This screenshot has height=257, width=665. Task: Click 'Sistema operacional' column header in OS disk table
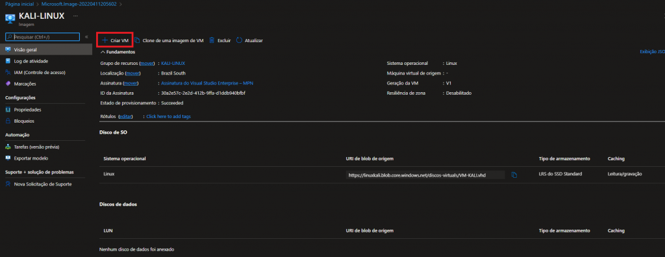pos(125,158)
